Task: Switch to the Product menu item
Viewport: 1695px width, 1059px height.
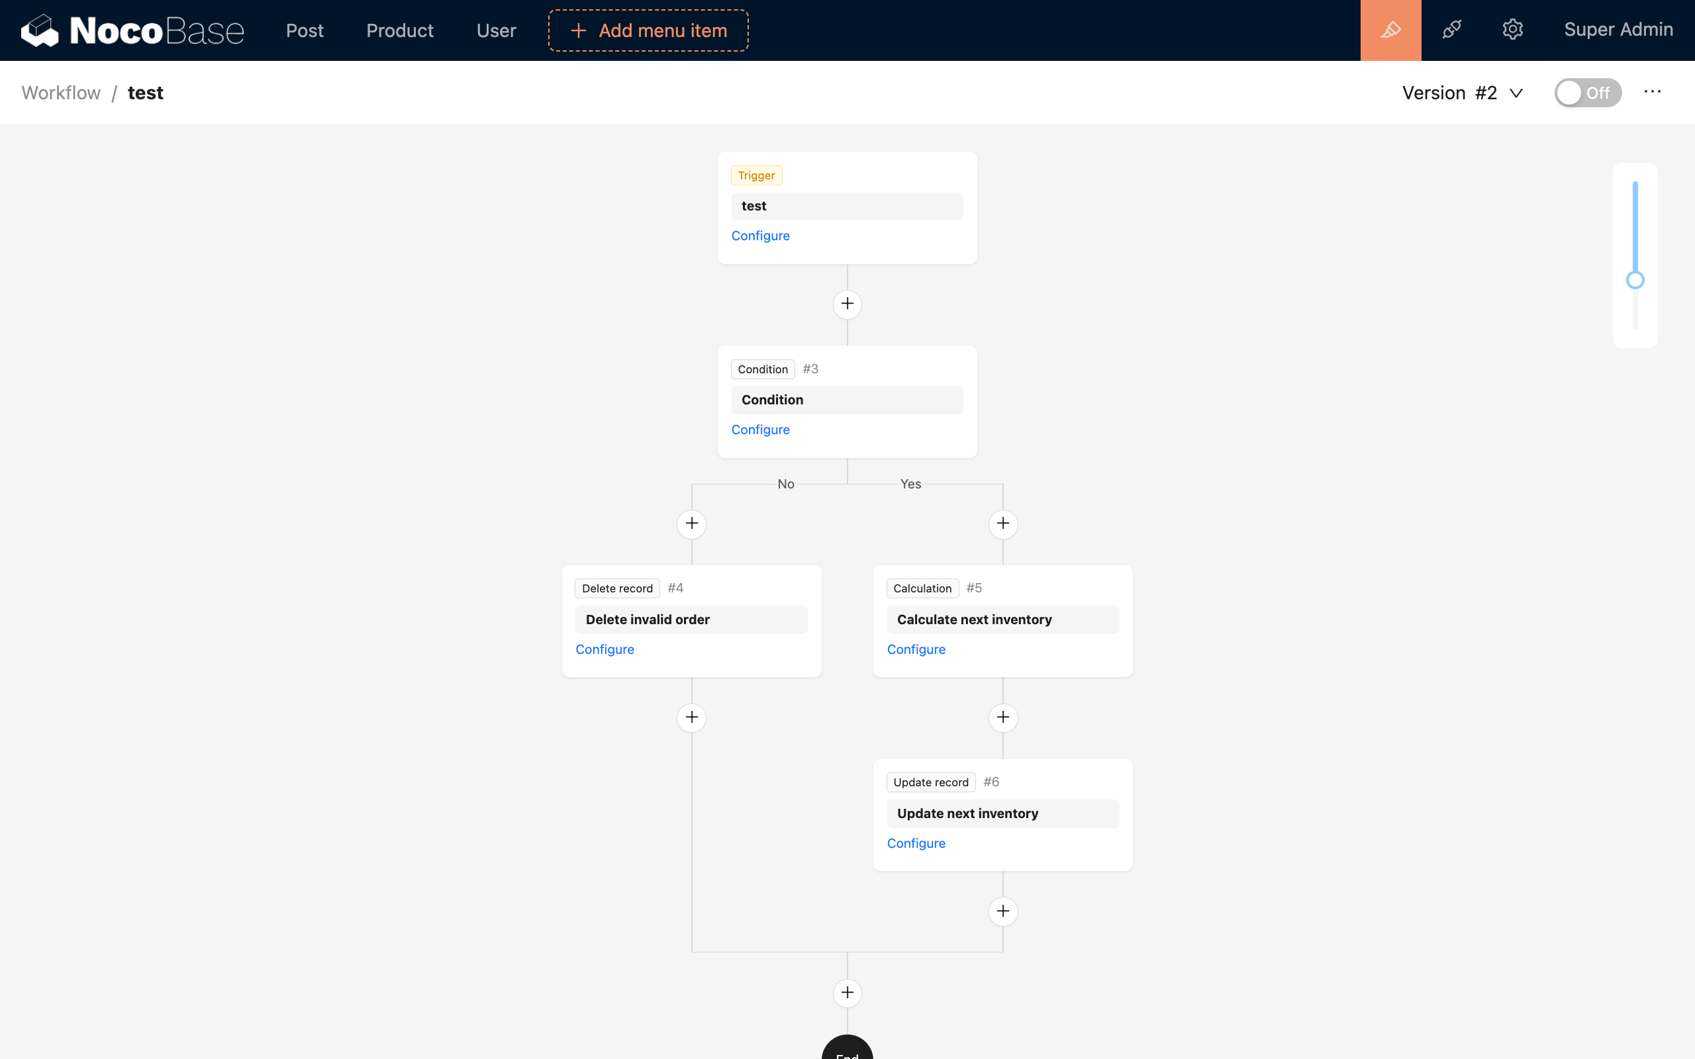Action: point(399,30)
